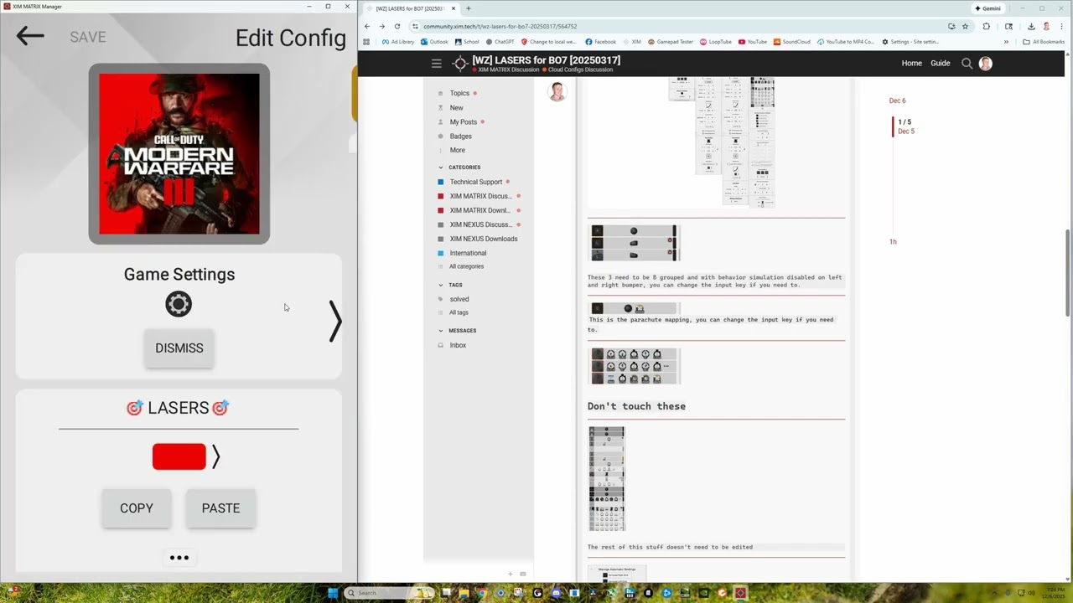Expand the chevron beside the red swatch
Image resolution: width=1073 pixels, height=603 pixels.
click(x=215, y=456)
